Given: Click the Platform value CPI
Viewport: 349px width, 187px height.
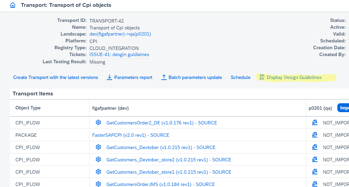Looking at the screenshot, I should click(x=93, y=41).
